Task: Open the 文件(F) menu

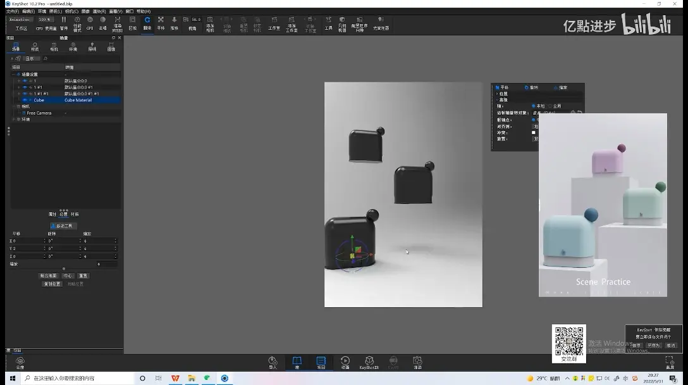Action: (x=12, y=11)
